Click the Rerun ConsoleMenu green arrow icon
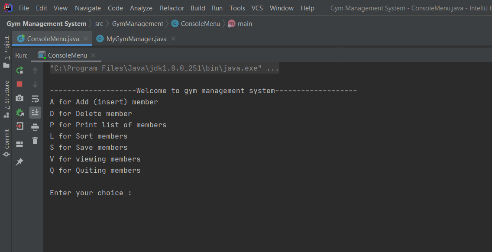Screen dimensions: 492x252 pos(19,70)
